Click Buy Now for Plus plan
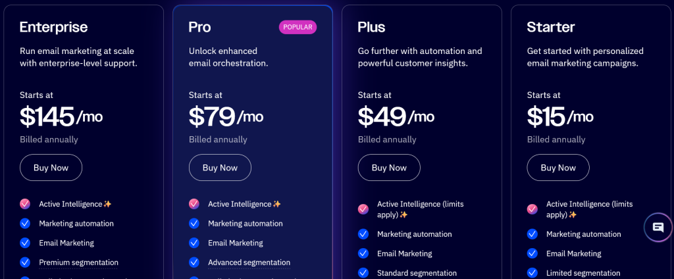 [389, 168]
